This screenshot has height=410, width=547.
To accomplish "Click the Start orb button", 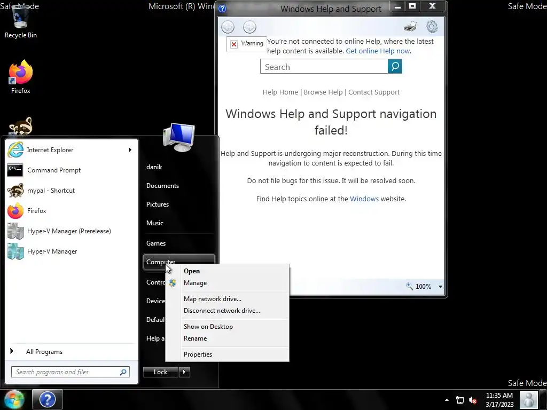I will tap(14, 399).
